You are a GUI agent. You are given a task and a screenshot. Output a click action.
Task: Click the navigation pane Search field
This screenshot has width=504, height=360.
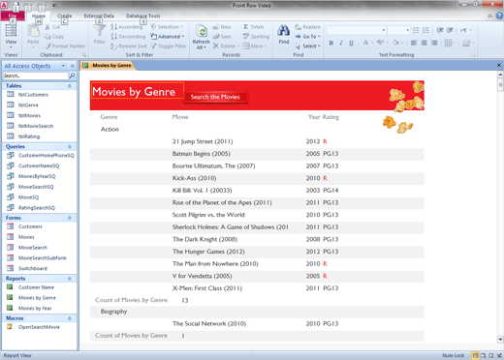(x=36, y=75)
